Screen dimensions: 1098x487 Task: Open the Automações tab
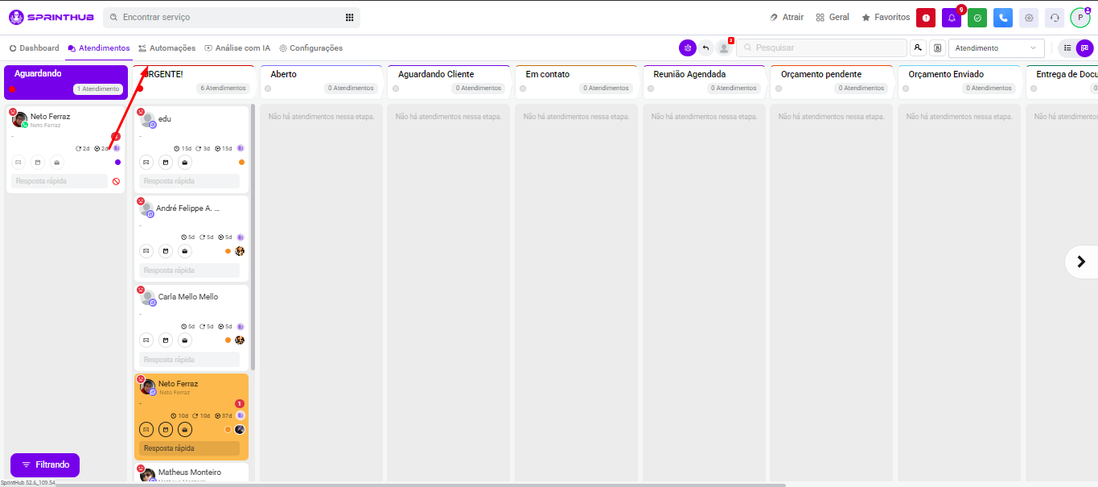click(167, 48)
